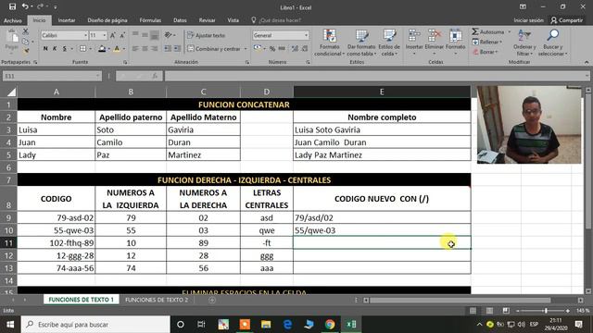Image resolution: width=593 pixels, height=333 pixels.
Task: Open Ordenar y filtrar
Action: [524, 43]
